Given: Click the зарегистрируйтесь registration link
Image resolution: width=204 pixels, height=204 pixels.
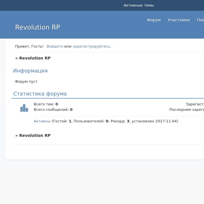Looking at the screenshot, I should click(91, 46).
